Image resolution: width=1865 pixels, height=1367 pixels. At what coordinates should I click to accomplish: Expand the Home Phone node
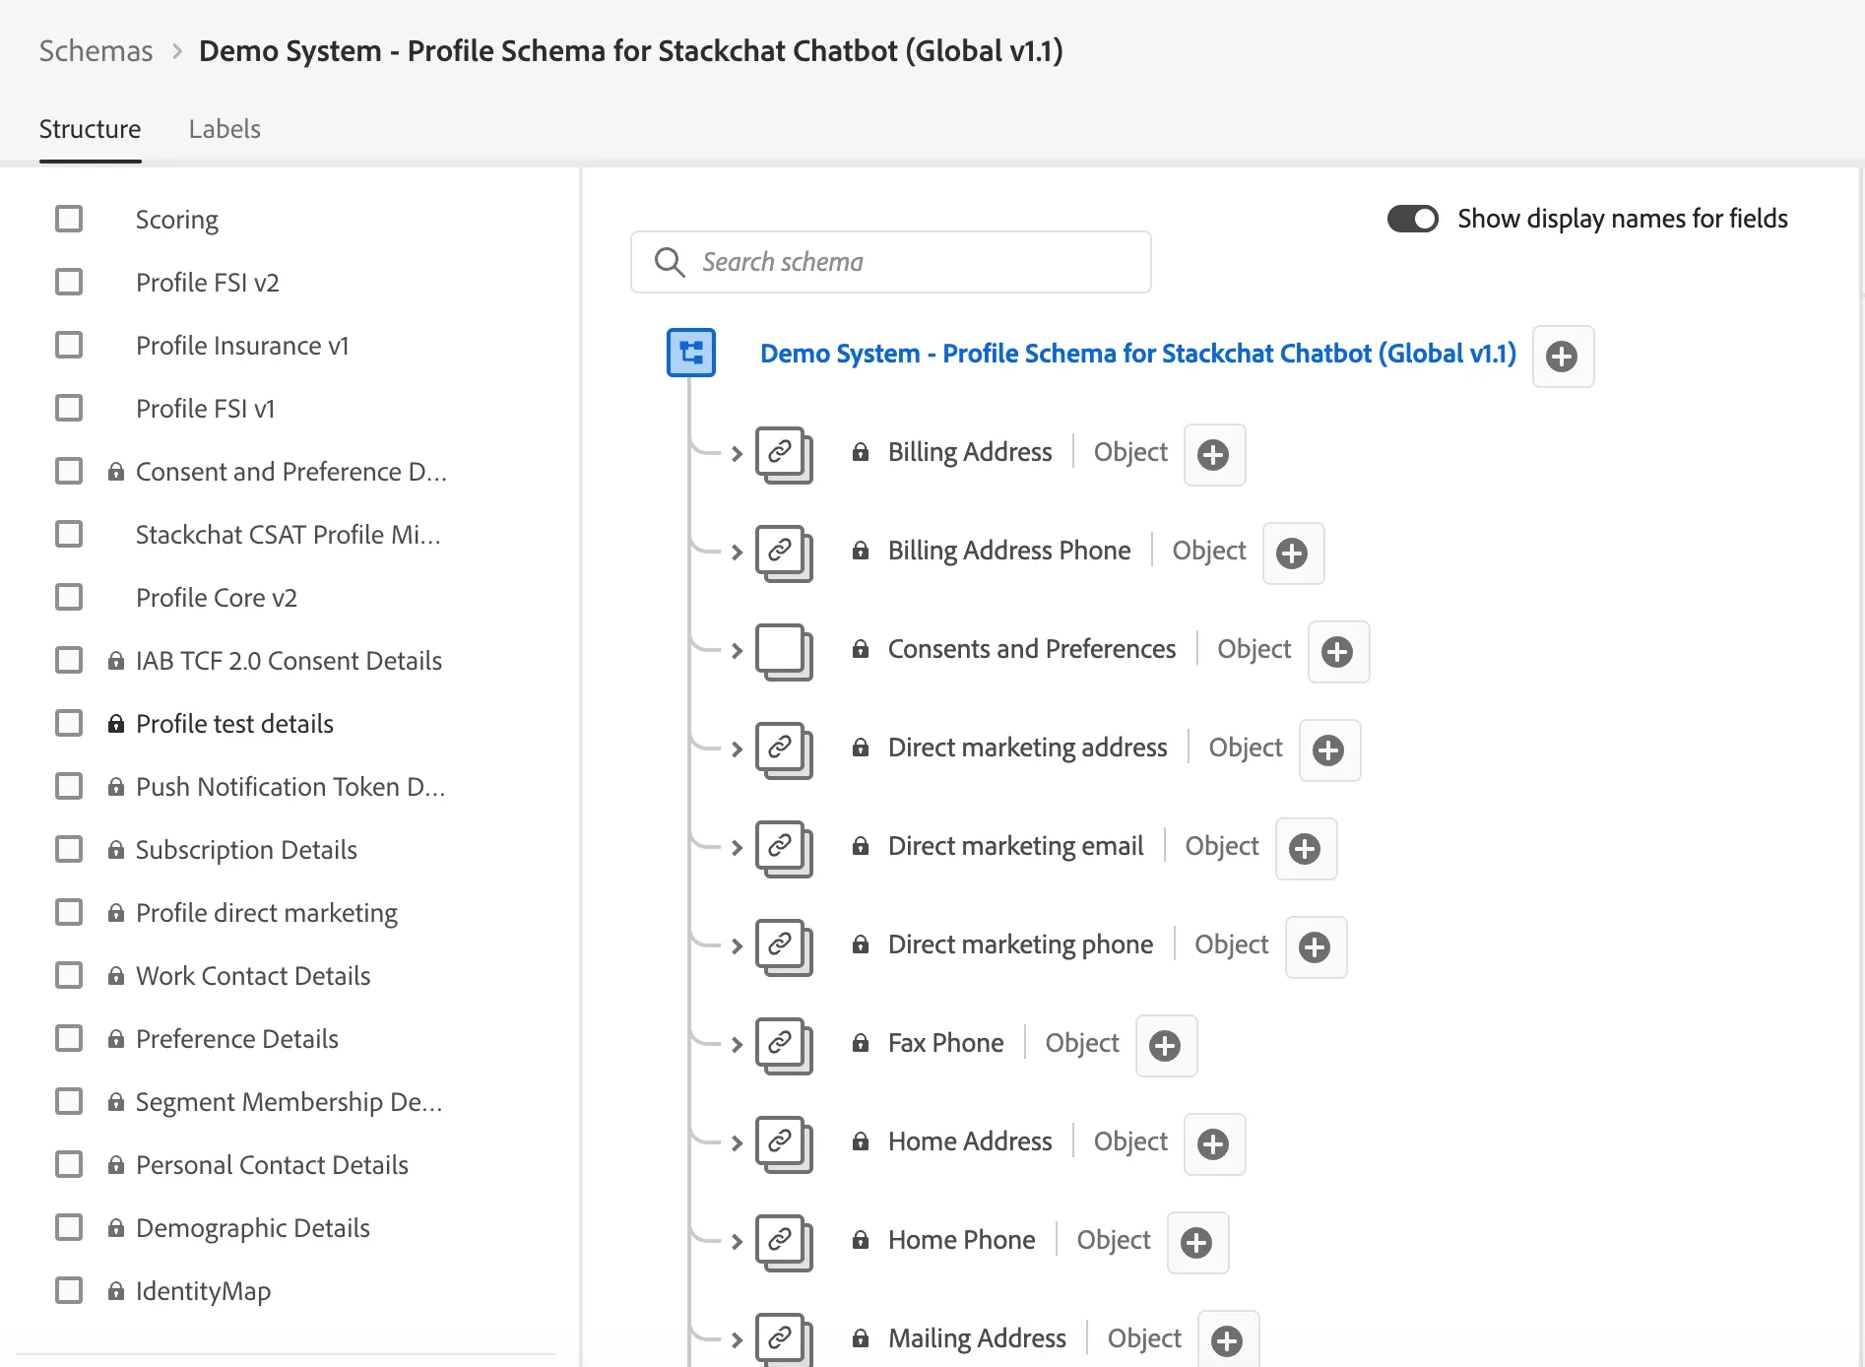click(737, 1242)
